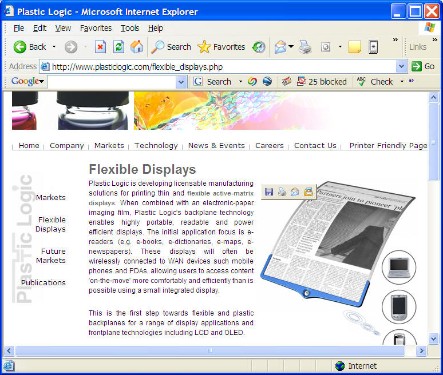Click the edit toolbar icon left of the note icon
The height and width of the screenshot is (375, 443).
(326, 47)
